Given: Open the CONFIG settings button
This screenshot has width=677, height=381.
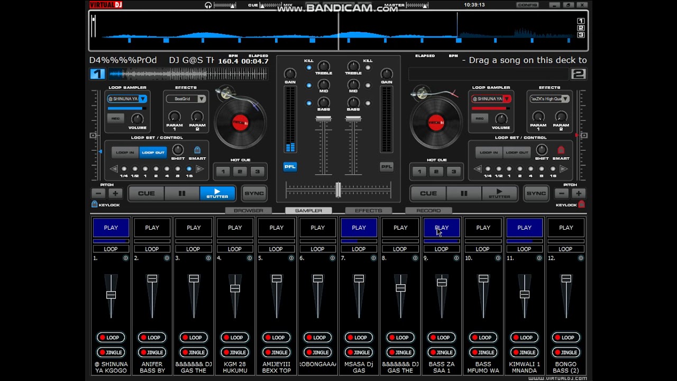Looking at the screenshot, I should (527, 5).
